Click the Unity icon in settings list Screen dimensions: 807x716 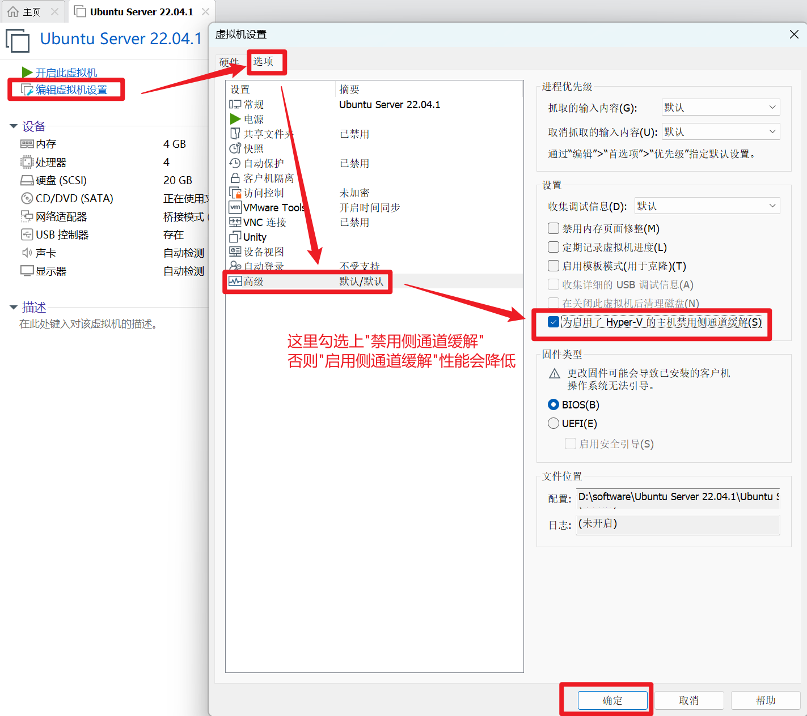pyautogui.click(x=235, y=237)
